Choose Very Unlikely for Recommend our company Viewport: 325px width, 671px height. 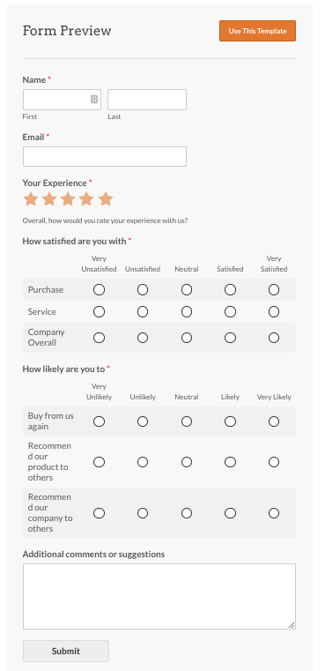click(99, 513)
